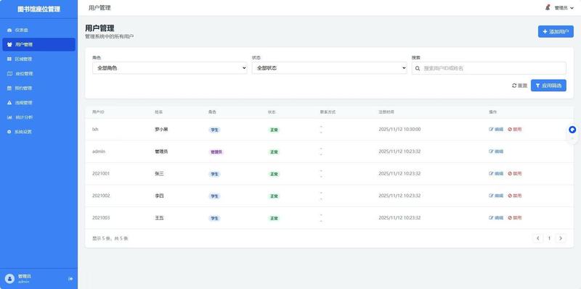Disable user 王五 (2021003)
Screen dimensions: 581x289
[x=515, y=218]
